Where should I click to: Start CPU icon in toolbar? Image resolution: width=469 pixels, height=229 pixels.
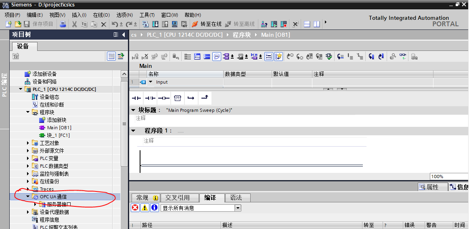pos(274,24)
